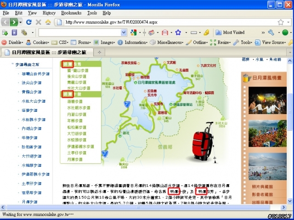This screenshot has width=294, height=220.
Task: Open 月潭步道 in the green map list
Action: tap(75, 159)
